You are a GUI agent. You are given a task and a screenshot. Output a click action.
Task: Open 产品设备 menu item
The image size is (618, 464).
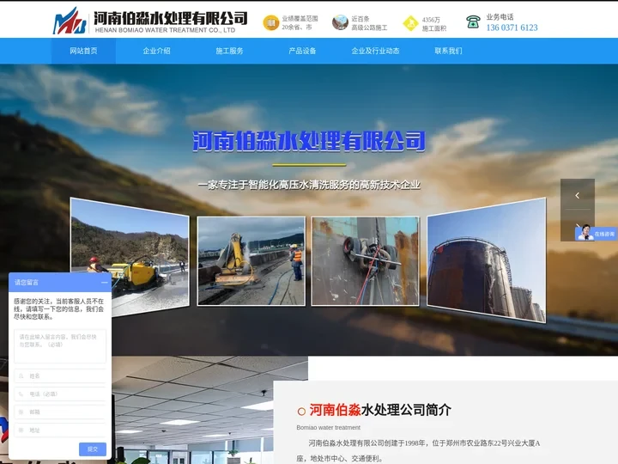click(302, 51)
